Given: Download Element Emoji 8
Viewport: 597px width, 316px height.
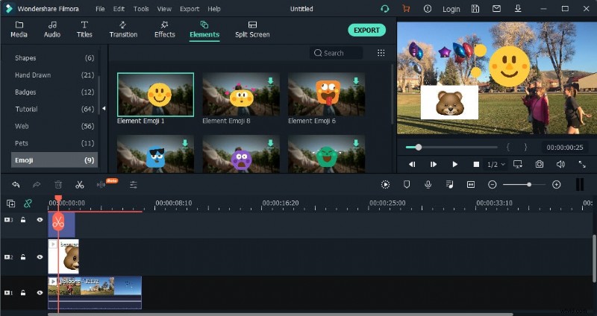Looking at the screenshot, I should point(271,80).
